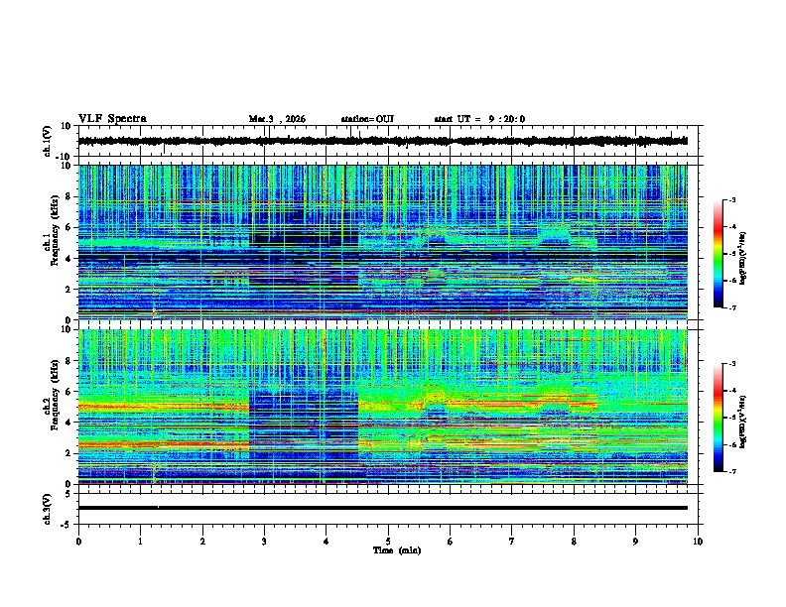Click the "2" tick on ch.2 frequency axis
This screenshot has height=607, width=786.
68,453
